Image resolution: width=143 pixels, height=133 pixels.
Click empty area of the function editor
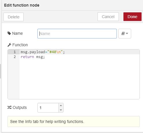79,78
